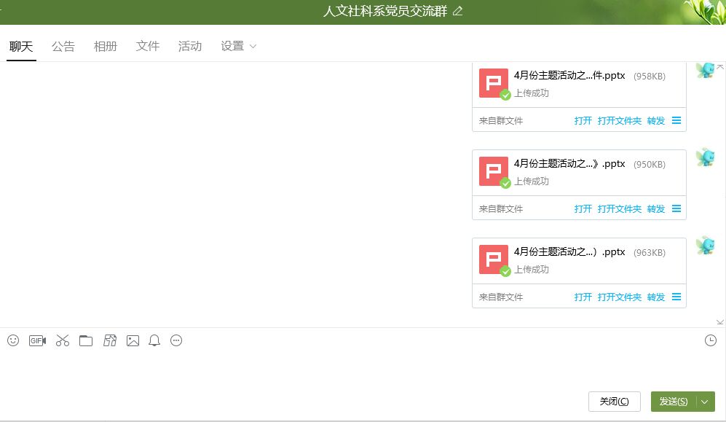The height and width of the screenshot is (422, 726).
Task: Expand send options arrow next to 发送
Action: (x=705, y=402)
